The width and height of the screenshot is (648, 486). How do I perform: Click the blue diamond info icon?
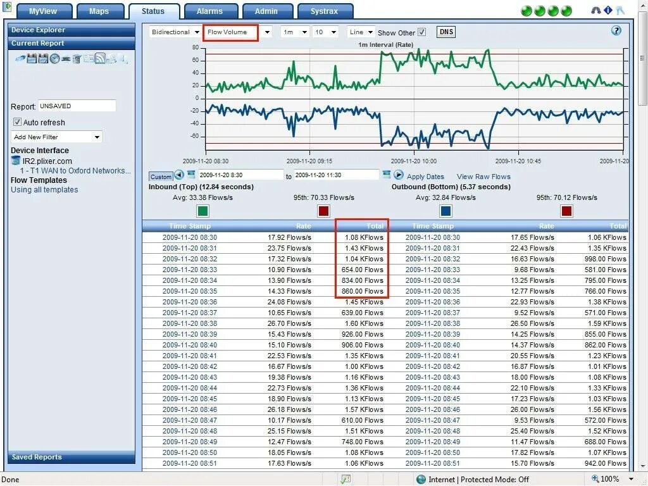(x=608, y=10)
